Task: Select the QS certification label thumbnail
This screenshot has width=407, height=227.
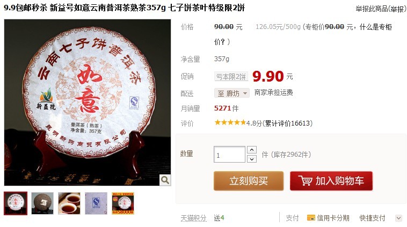Action: pos(96,203)
